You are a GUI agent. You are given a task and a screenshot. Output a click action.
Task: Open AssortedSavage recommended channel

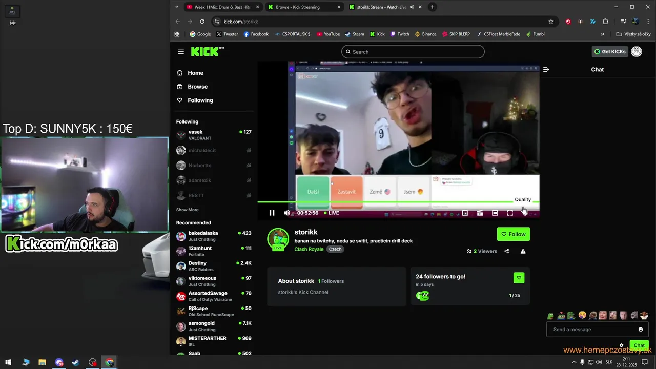click(214, 296)
